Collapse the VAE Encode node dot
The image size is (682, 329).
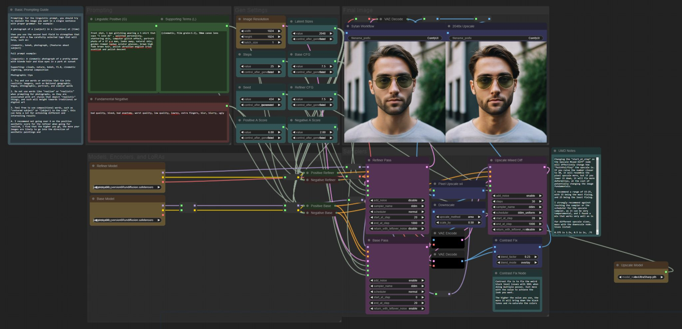[x=435, y=233]
